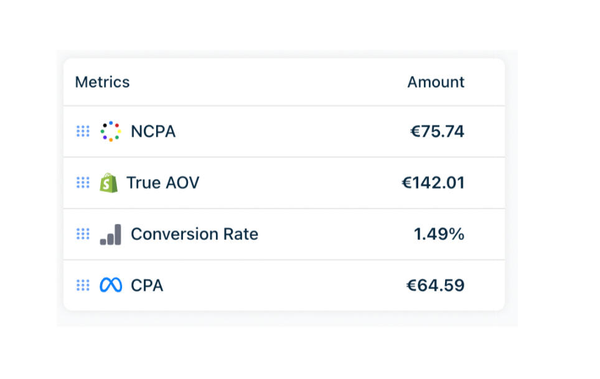Click the €142.01 True AOV amount

(x=433, y=183)
